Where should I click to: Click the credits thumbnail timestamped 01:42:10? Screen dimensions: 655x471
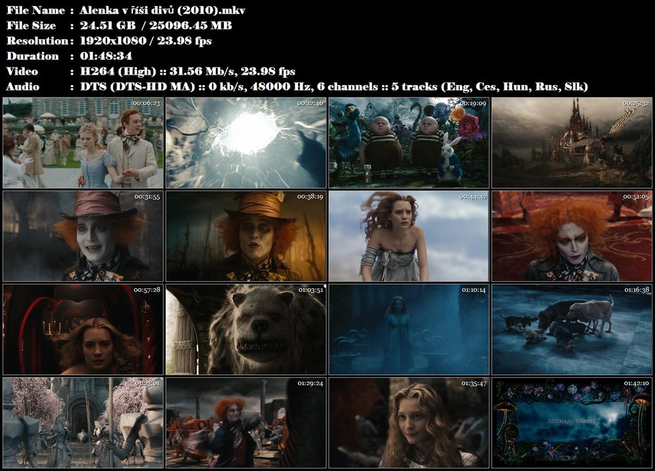572,423
